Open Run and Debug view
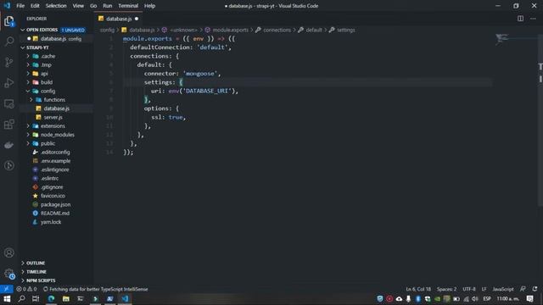This screenshot has height=305, width=543. (x=9, y=83)
